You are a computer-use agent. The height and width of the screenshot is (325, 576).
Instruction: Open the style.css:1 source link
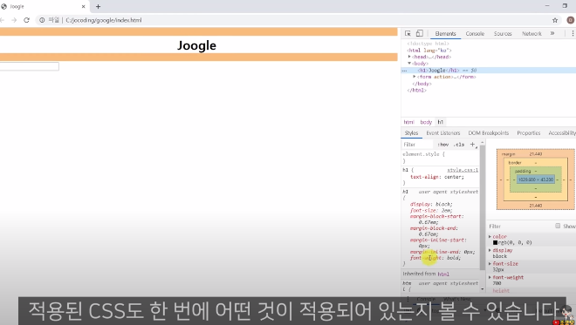(x=463, y=170)
